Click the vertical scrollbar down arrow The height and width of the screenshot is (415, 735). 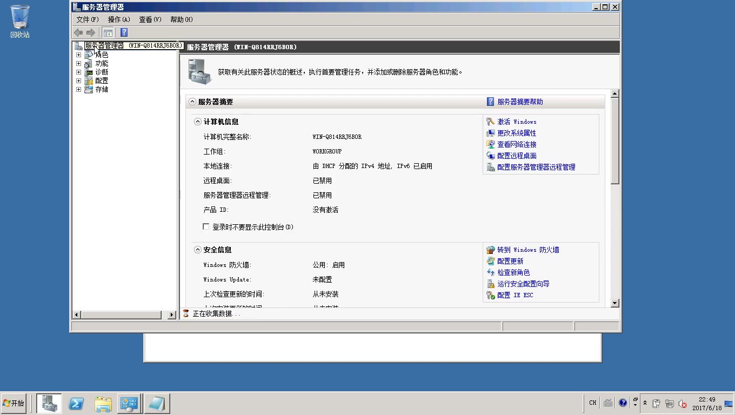615,304
